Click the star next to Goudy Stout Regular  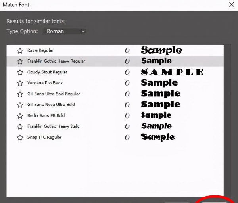point(20,72)
